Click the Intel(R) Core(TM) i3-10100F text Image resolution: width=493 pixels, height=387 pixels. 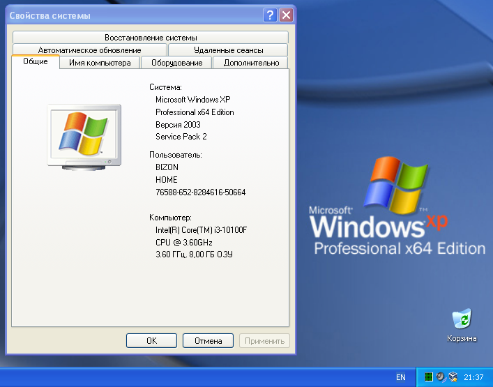tap(202, 230)
